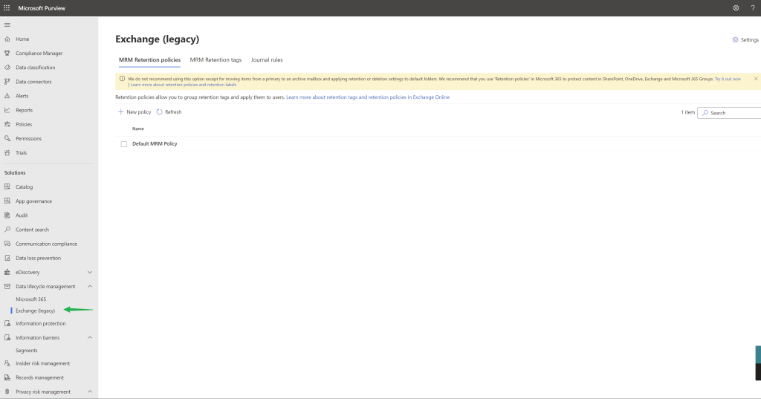Click the eDiscovery icon
The image size is (761, 399).
coord(7,272)
